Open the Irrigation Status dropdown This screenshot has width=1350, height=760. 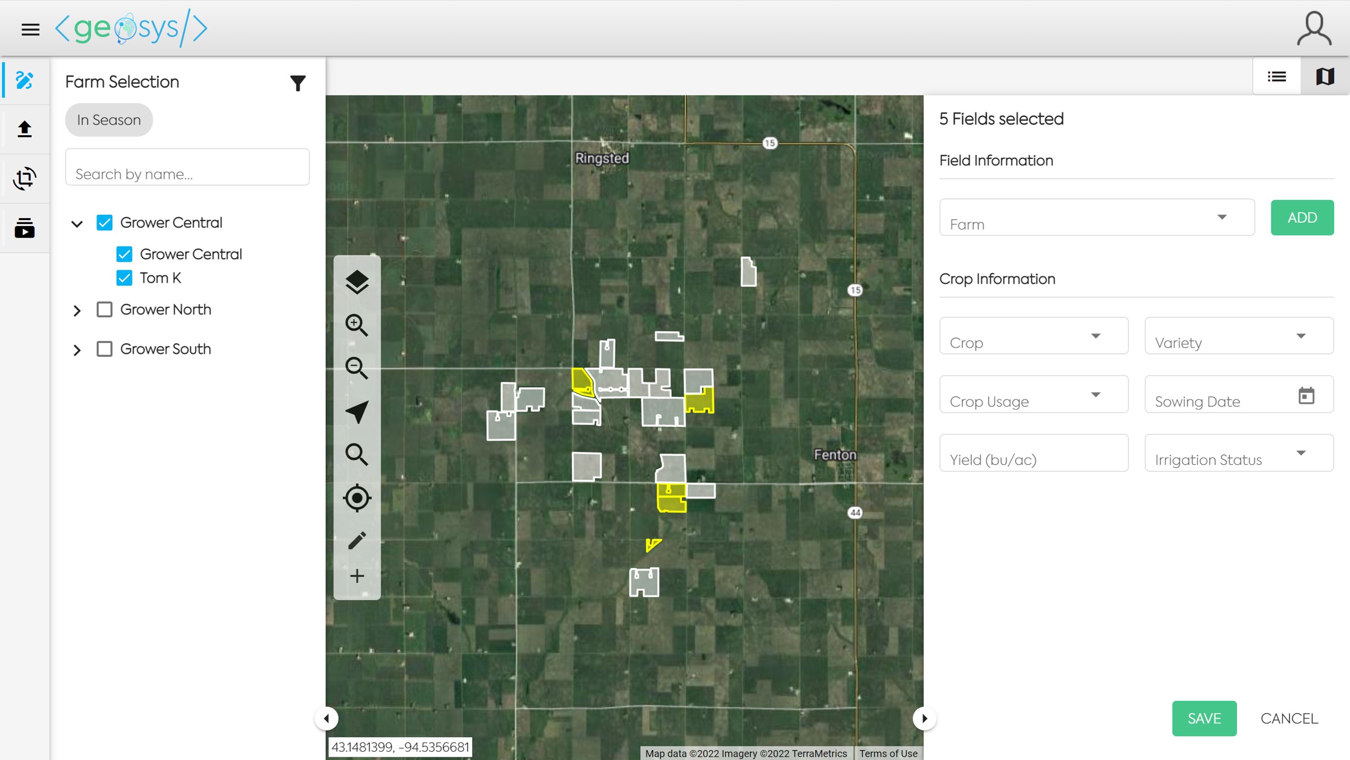[x=1238, y=453]
